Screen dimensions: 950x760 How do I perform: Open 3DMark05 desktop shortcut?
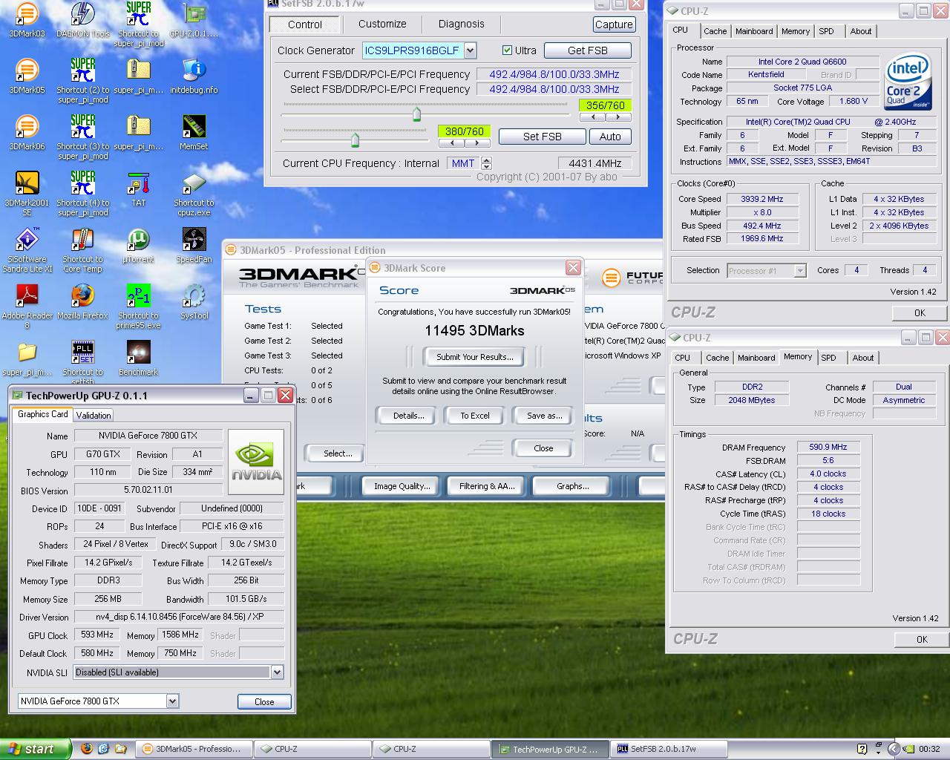(x=27, y=76)
